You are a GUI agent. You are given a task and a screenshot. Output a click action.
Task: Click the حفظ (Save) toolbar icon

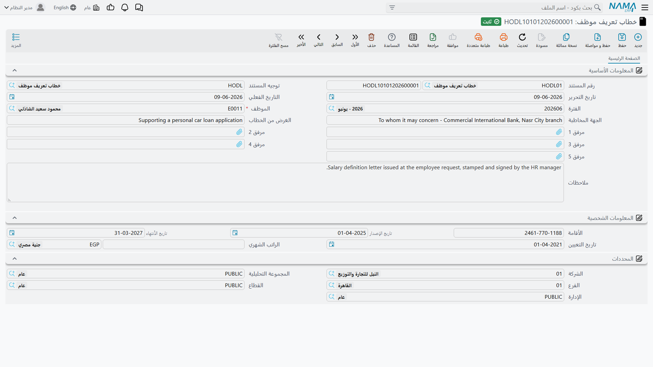(622, 37)
